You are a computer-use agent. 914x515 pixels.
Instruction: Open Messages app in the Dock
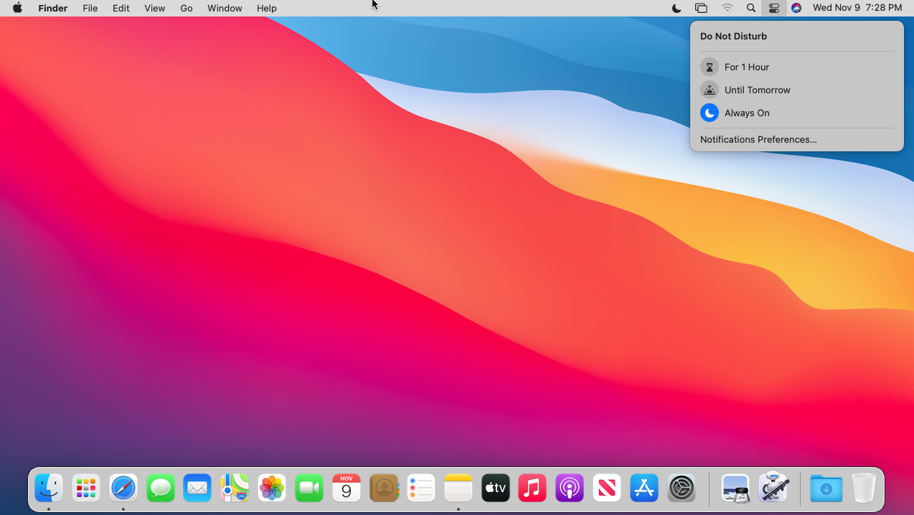161,488
